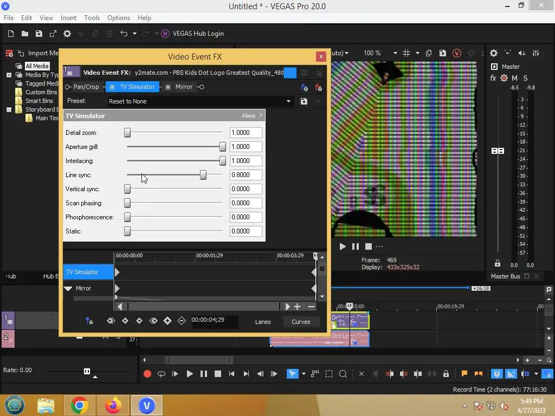Open project Properties gear icon in toolbar

(x=67, y=34)
